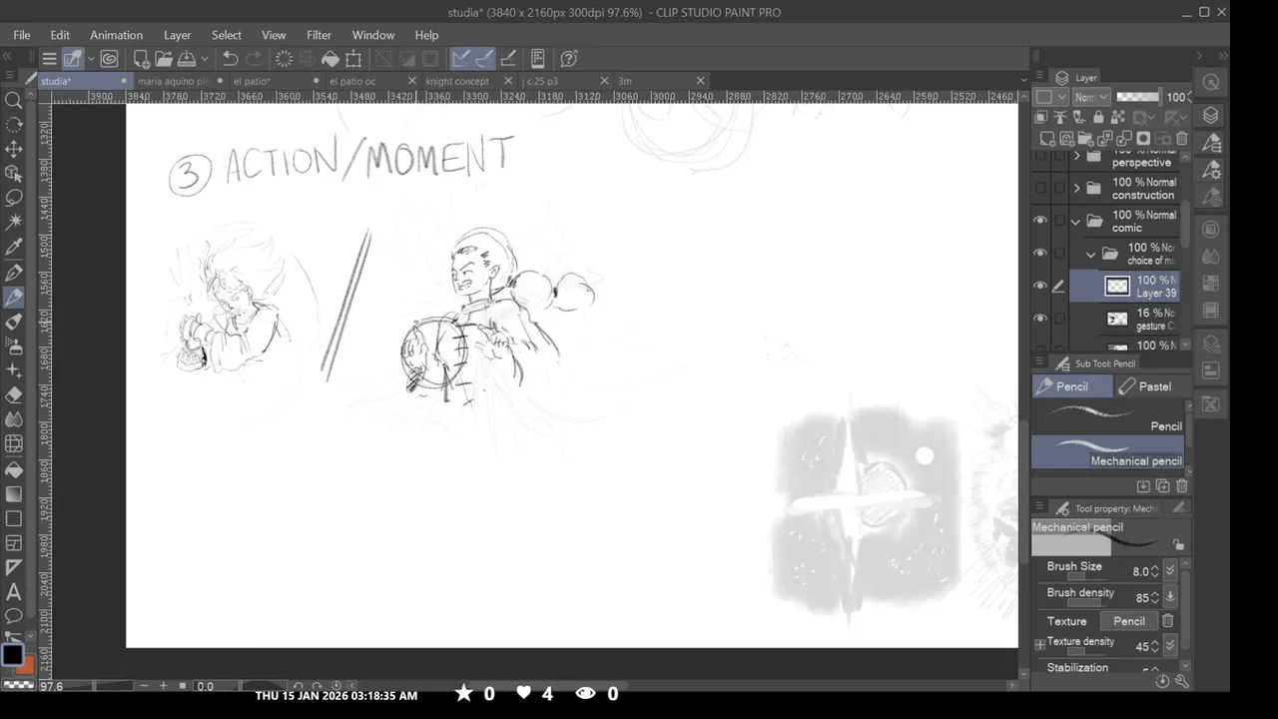
Task: Expand the perspective layer folder
Action: point(1076,156)
